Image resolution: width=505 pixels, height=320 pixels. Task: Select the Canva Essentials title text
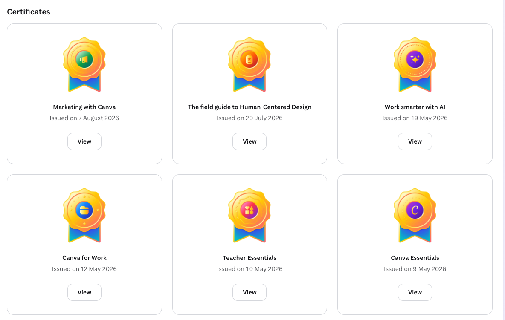click(x=415, y=258)
